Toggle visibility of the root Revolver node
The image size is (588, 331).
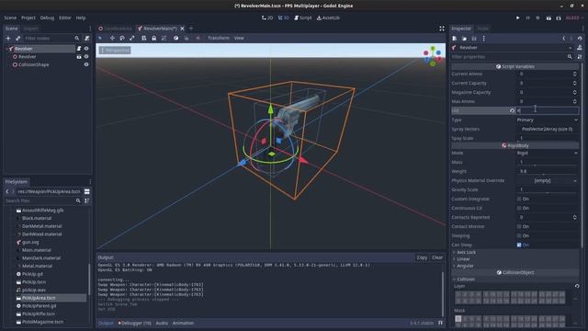pyautogui.click(x=86, y=49)
